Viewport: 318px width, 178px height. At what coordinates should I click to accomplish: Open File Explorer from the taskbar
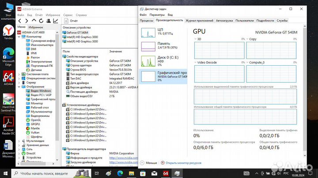click(132, 173)
